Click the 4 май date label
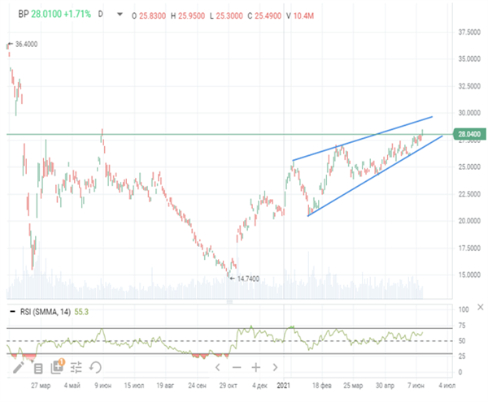The width and height of the screenshot is (488, 402). coord(72,386)
